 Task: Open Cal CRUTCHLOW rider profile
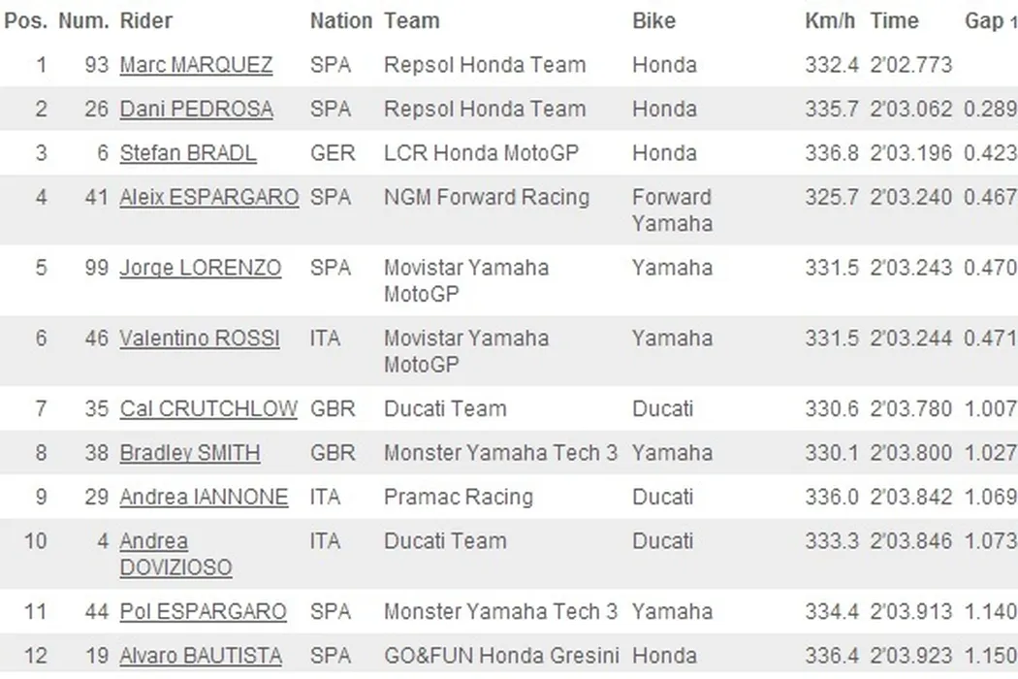click(208, 408)
